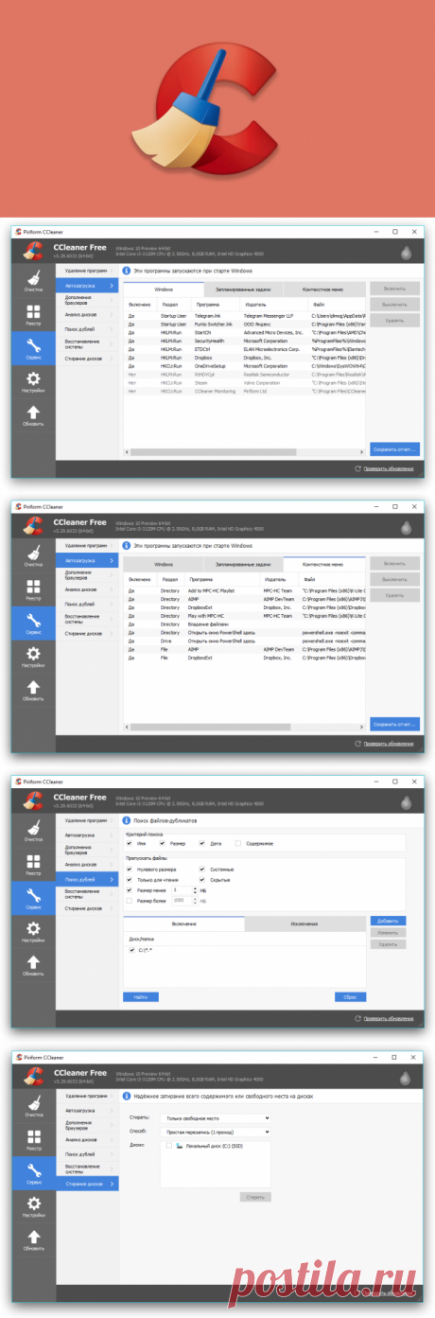Click the Добавить button in duplicate finder
The image size is (435, 1318).
pos(388,920)
